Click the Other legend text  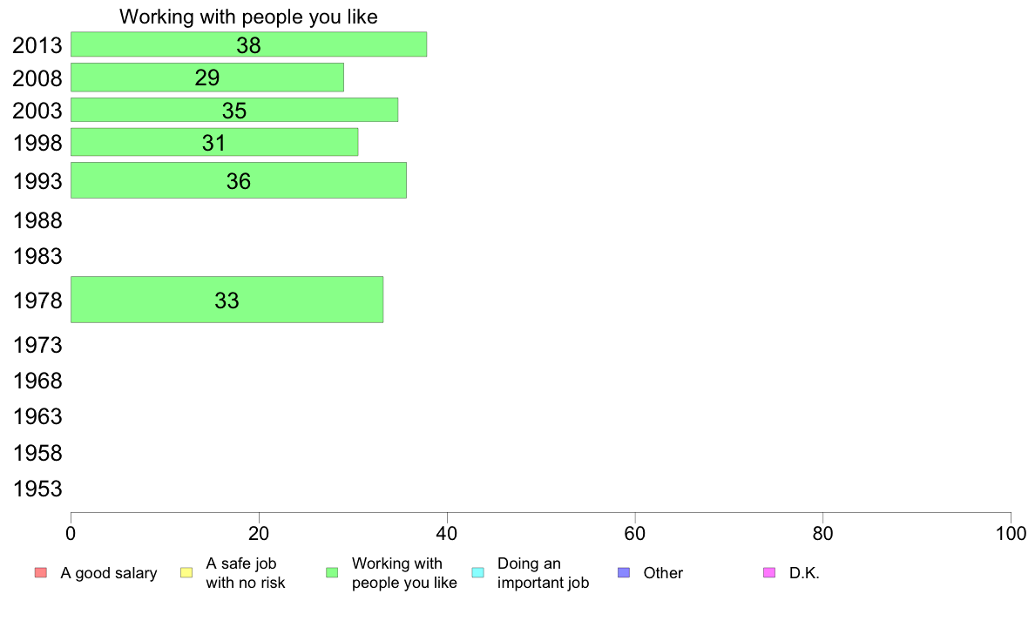[x=663, y=573]
